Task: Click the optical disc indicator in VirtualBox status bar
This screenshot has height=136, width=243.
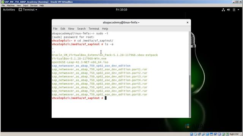Action: pyautogui.click(x=196, y=134)
